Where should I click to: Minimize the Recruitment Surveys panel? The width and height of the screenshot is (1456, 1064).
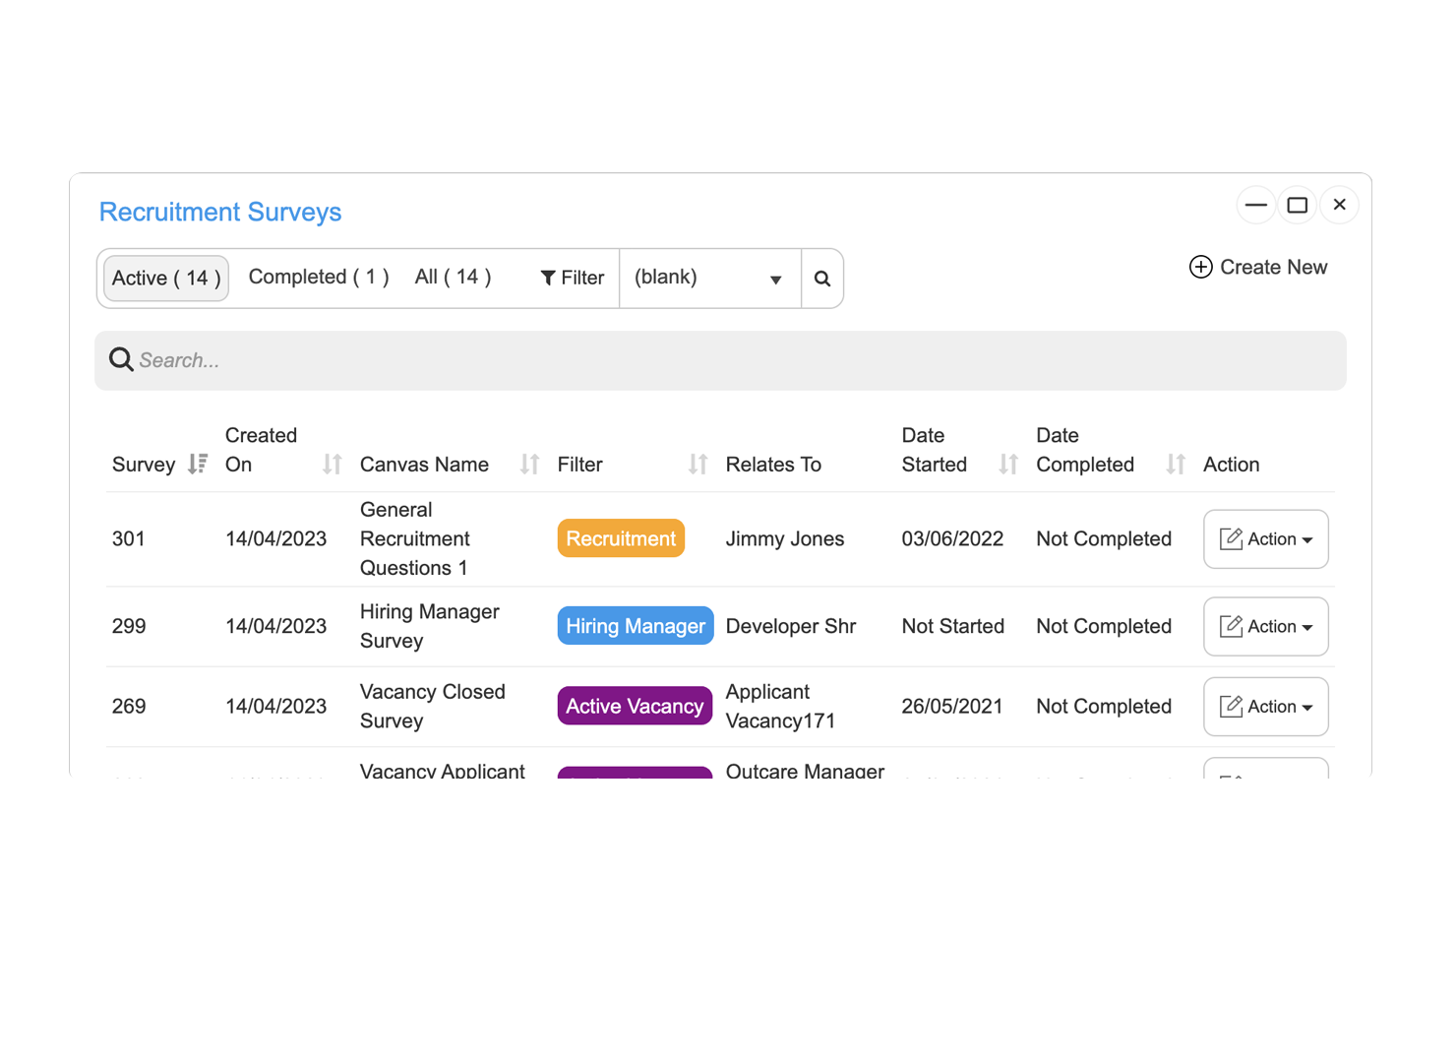point(1256,205)
